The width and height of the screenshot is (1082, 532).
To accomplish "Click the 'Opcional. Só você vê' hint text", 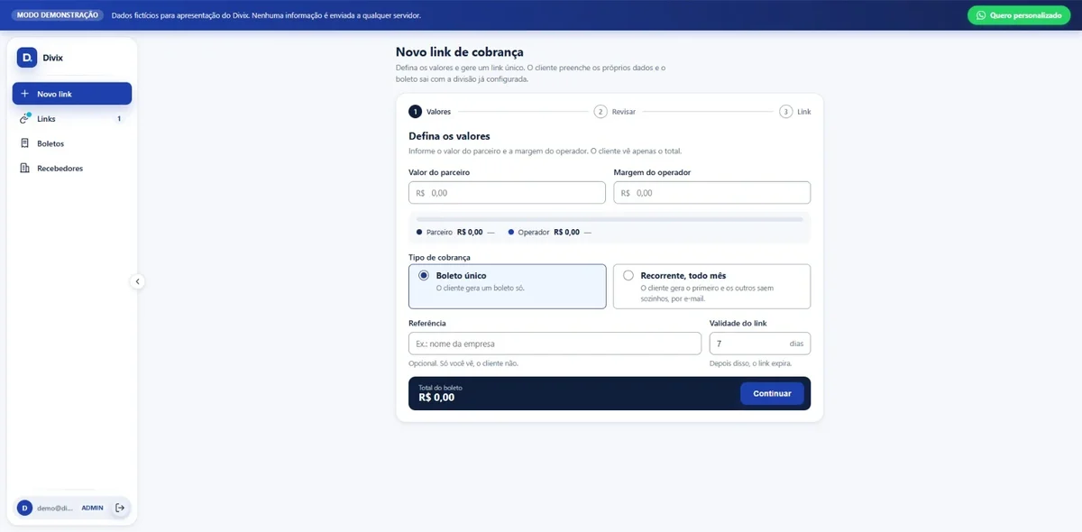I will (x=463, y=363).
